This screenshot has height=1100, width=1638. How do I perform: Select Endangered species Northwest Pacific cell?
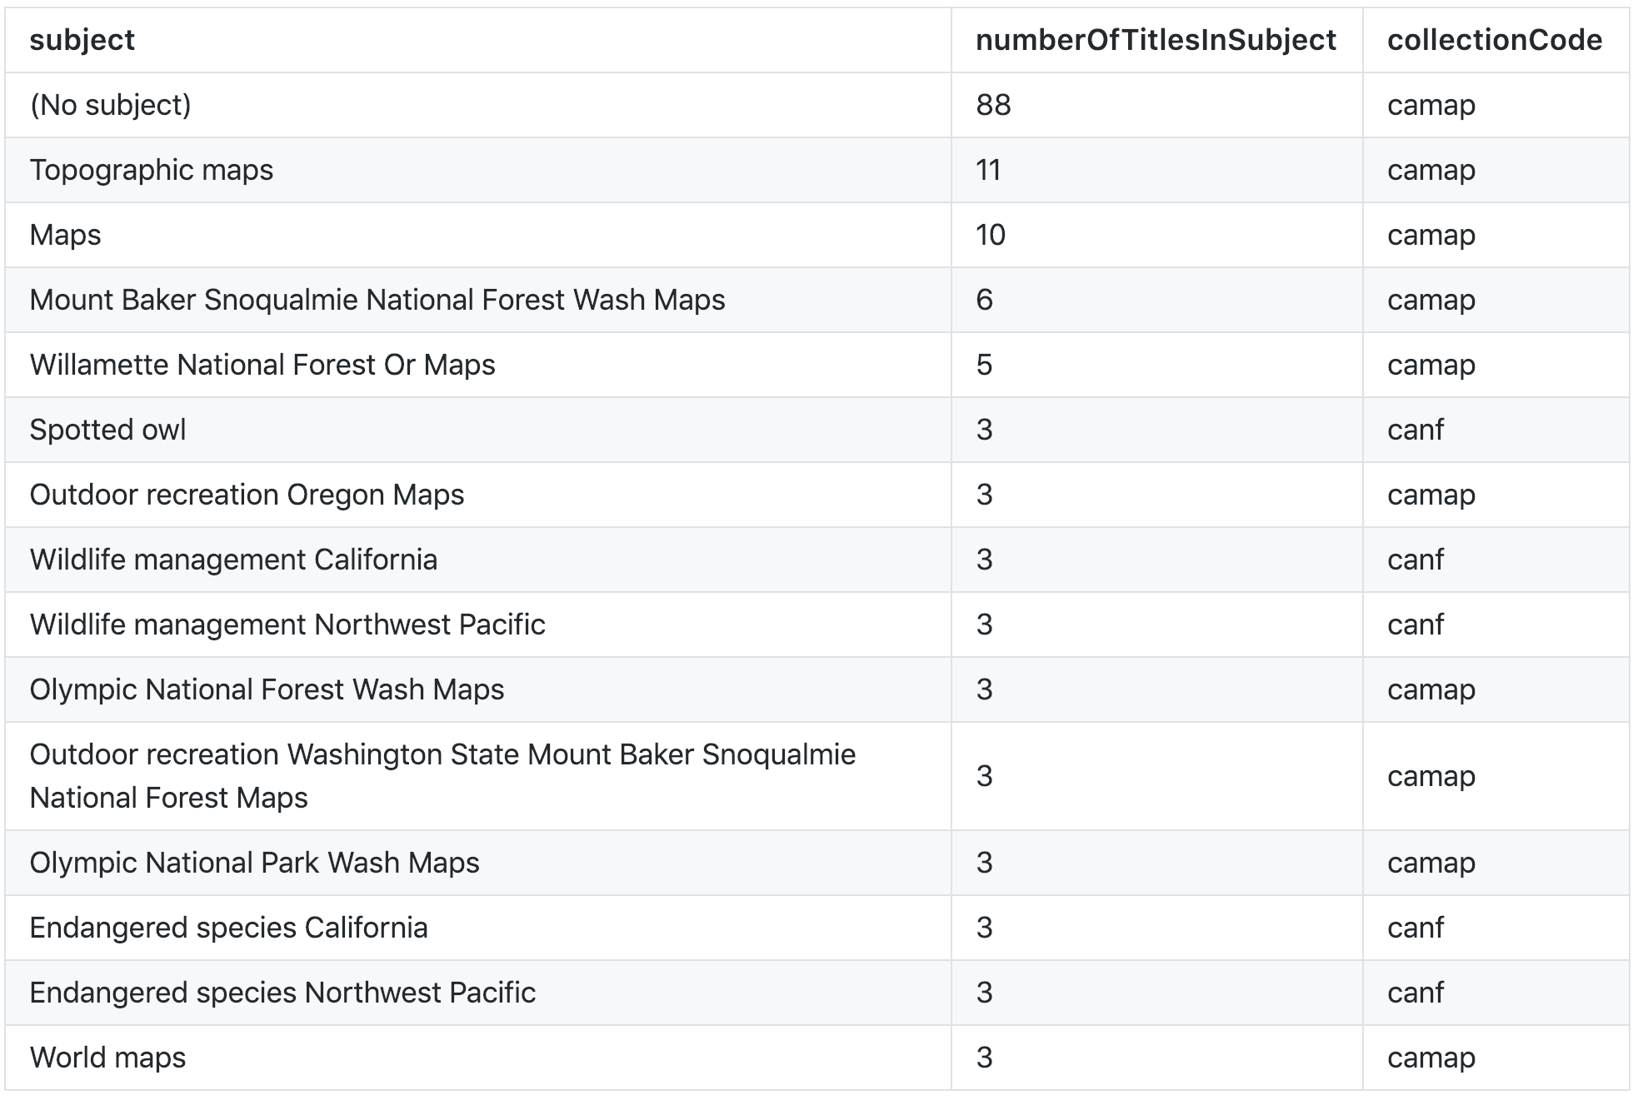(282, 993)
